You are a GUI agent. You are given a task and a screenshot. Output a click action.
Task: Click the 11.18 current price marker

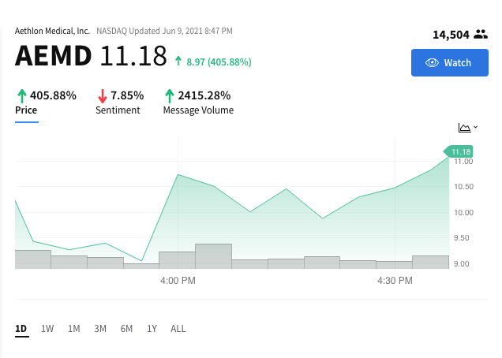click(x=458, y=151)
